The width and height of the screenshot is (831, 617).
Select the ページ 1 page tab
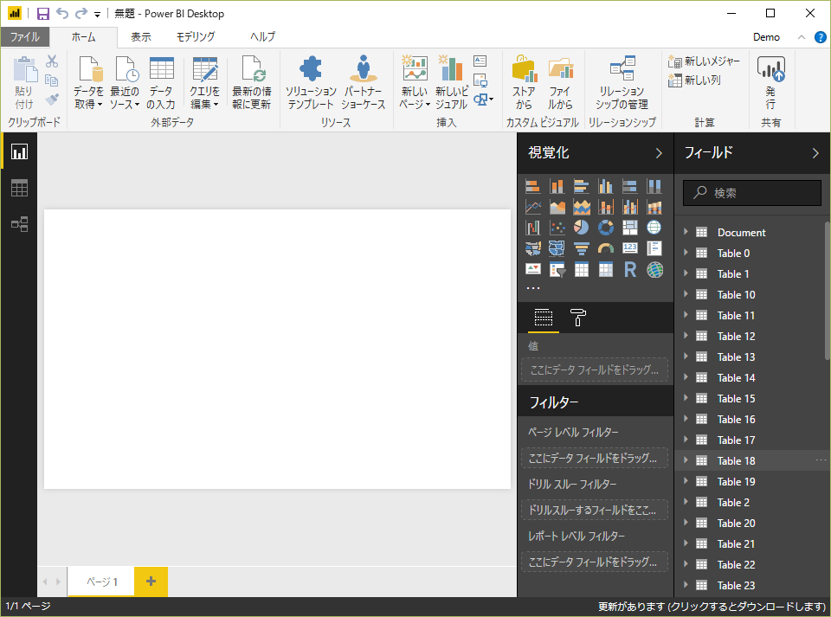pyautogui.click(x=101, y=581)
